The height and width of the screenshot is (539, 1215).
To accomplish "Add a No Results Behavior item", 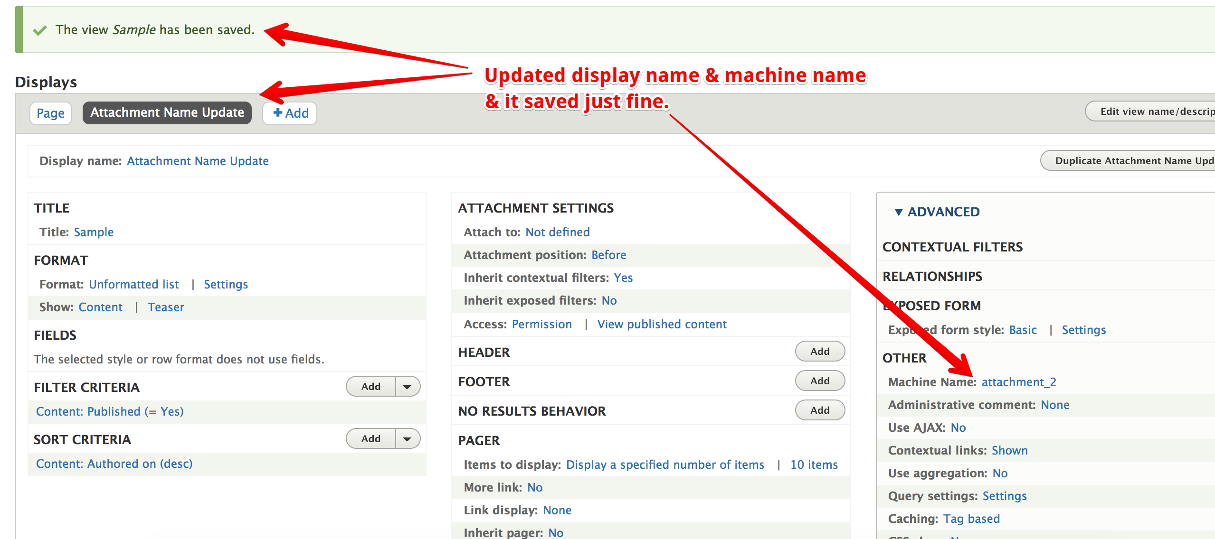I will pyautogui.click(x=819, y=410).
